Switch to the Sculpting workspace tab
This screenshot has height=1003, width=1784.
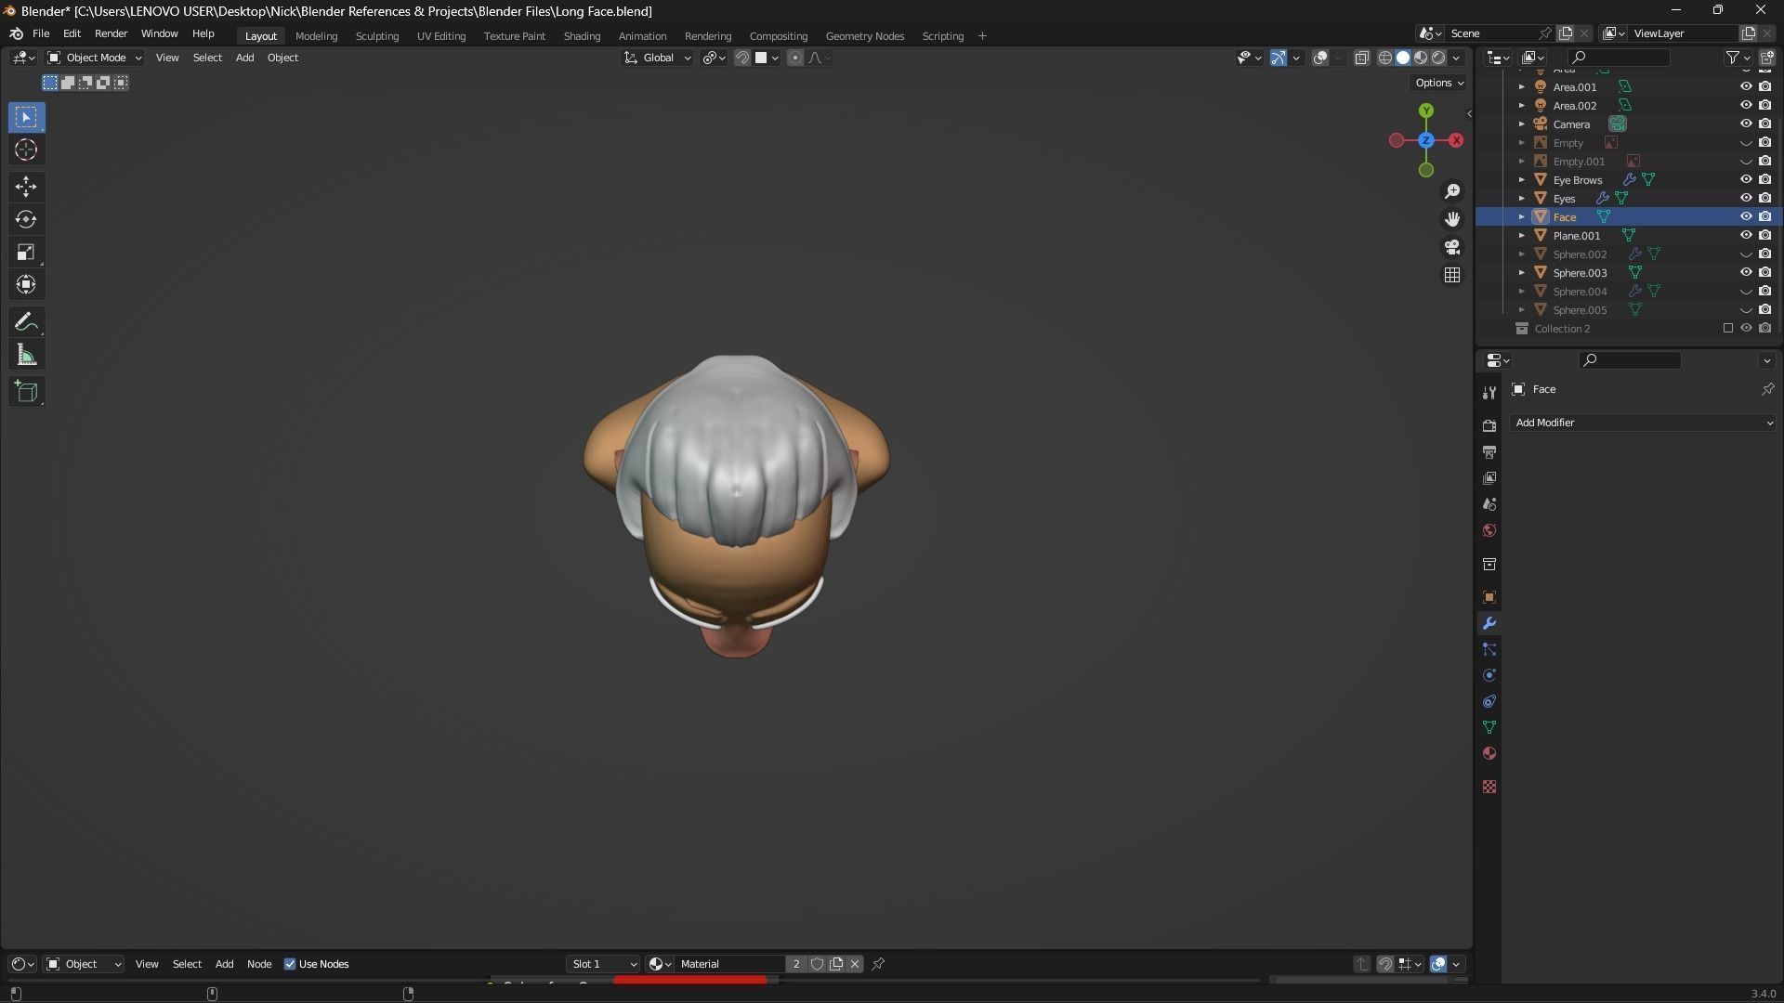(x=376, y=36)
